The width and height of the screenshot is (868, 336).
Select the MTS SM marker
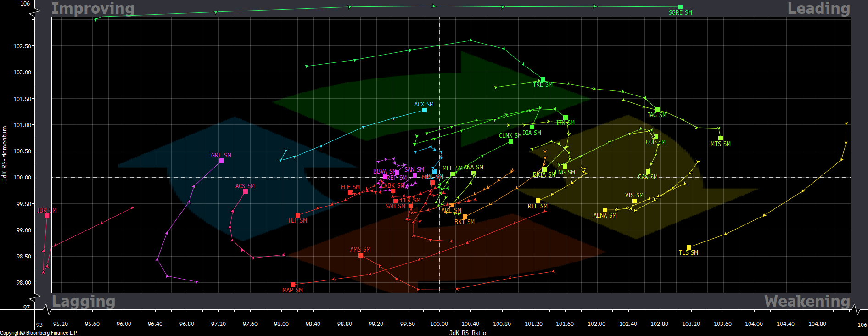coord(721,138)
